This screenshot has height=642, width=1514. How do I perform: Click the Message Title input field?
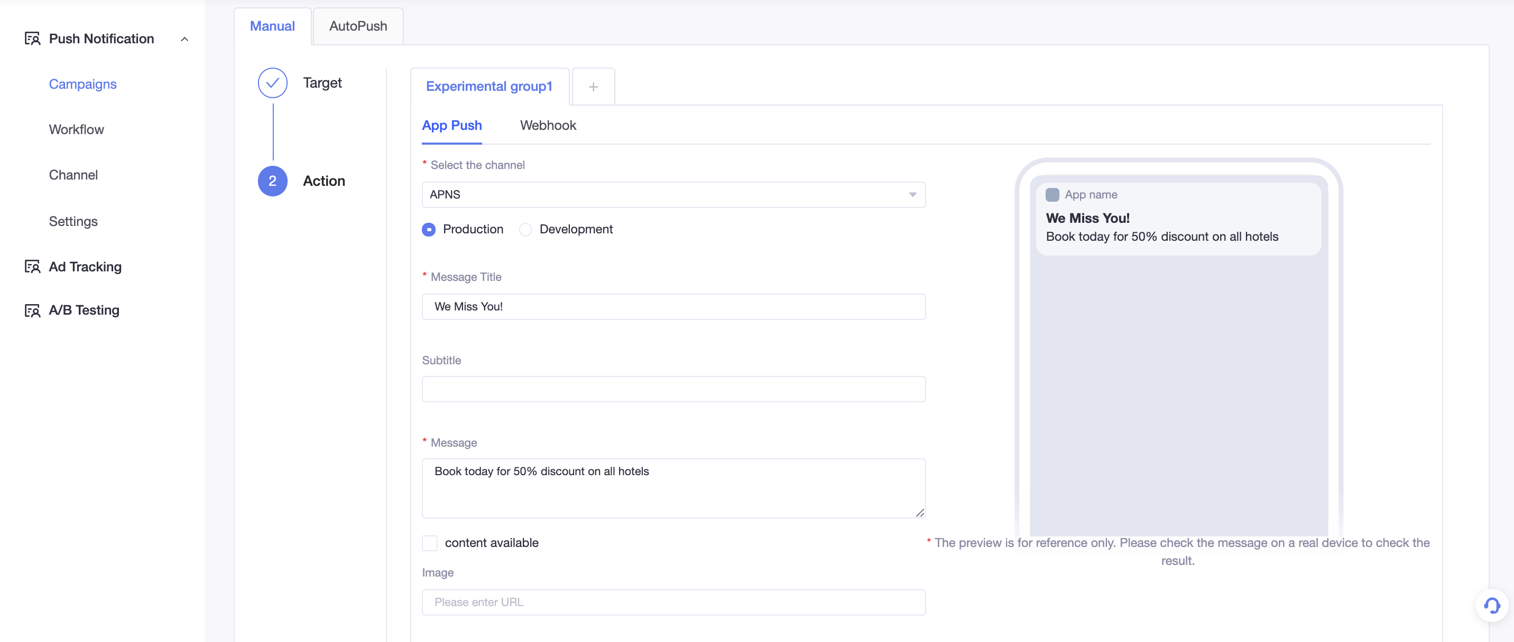pyautogui.click(x=673, y=307)
